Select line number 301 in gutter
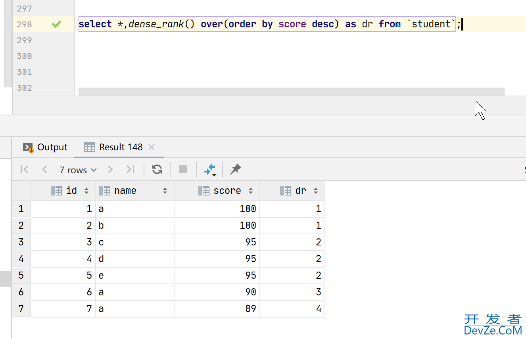The height and width of the screenshot is (339, 526). [x=25, y=72]
